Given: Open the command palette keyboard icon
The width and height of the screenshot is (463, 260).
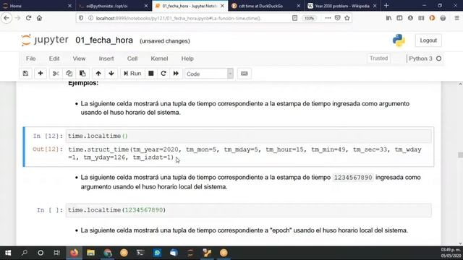Looking at the screenshot, I should [245, 74].
